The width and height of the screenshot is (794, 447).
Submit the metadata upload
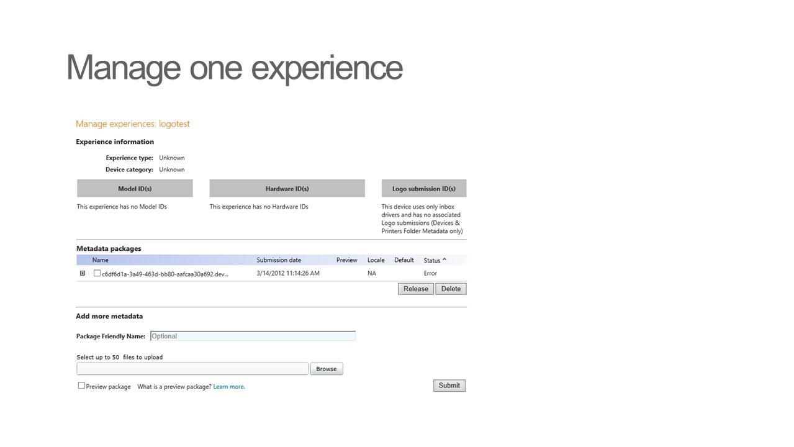(x=449, y=386)
